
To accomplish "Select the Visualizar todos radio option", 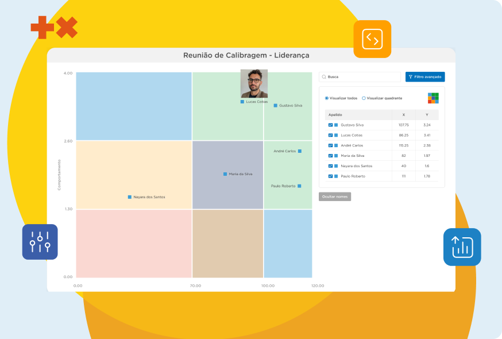I will tap(327, 98).
